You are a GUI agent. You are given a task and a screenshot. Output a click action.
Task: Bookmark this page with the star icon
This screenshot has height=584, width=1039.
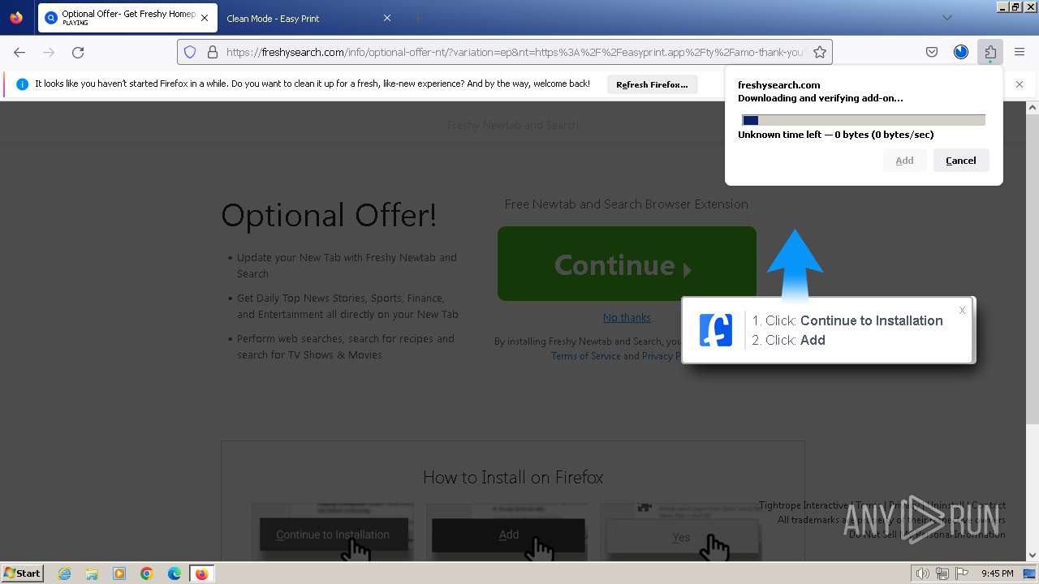(x=820, y=52)
